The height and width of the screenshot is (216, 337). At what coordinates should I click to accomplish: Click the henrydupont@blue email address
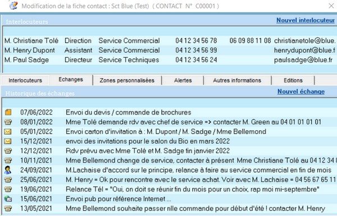(305, 50)
